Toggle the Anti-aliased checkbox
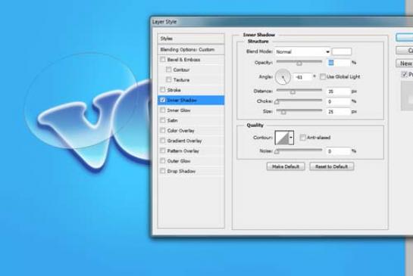The image size is (413, 276). pos(303,138)
